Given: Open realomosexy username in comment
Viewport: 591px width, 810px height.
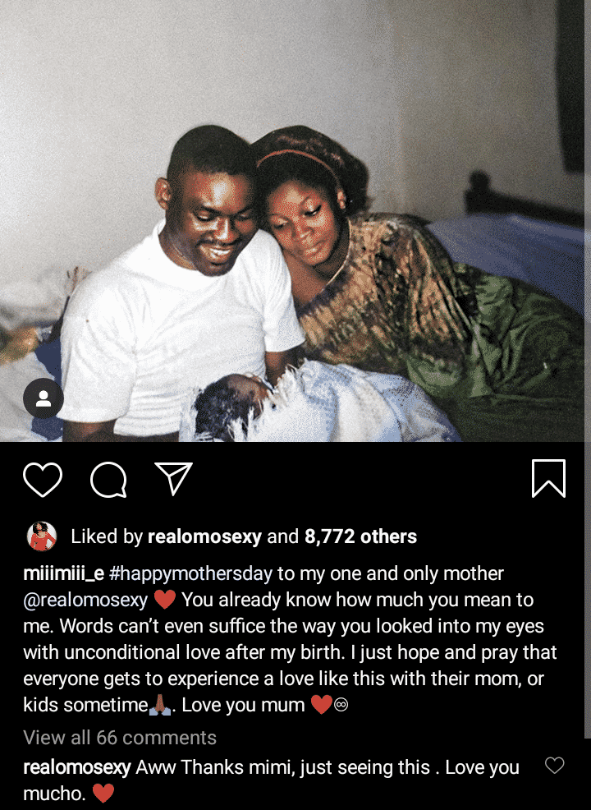Looking at the screenshot, I should tap(77, 767).
